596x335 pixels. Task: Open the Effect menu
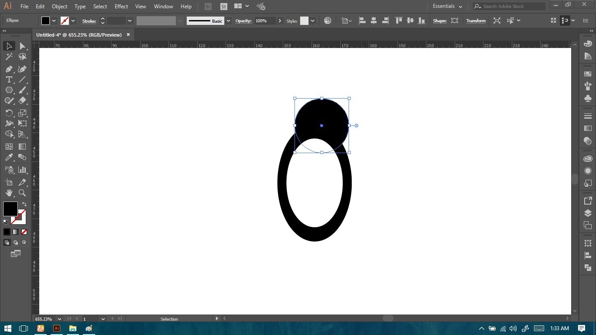121,6
